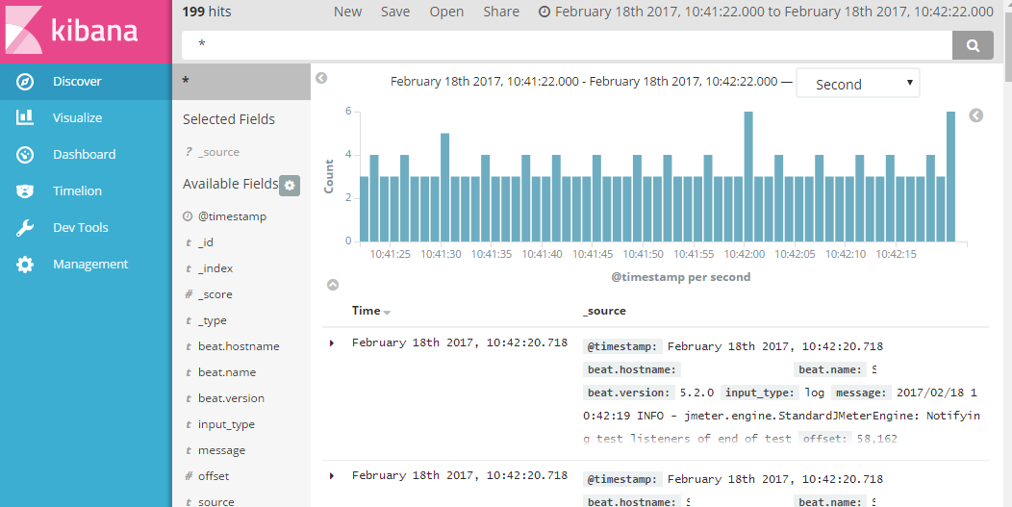
Task: Click @timestamp per second axis label
Action: (681, 277)
